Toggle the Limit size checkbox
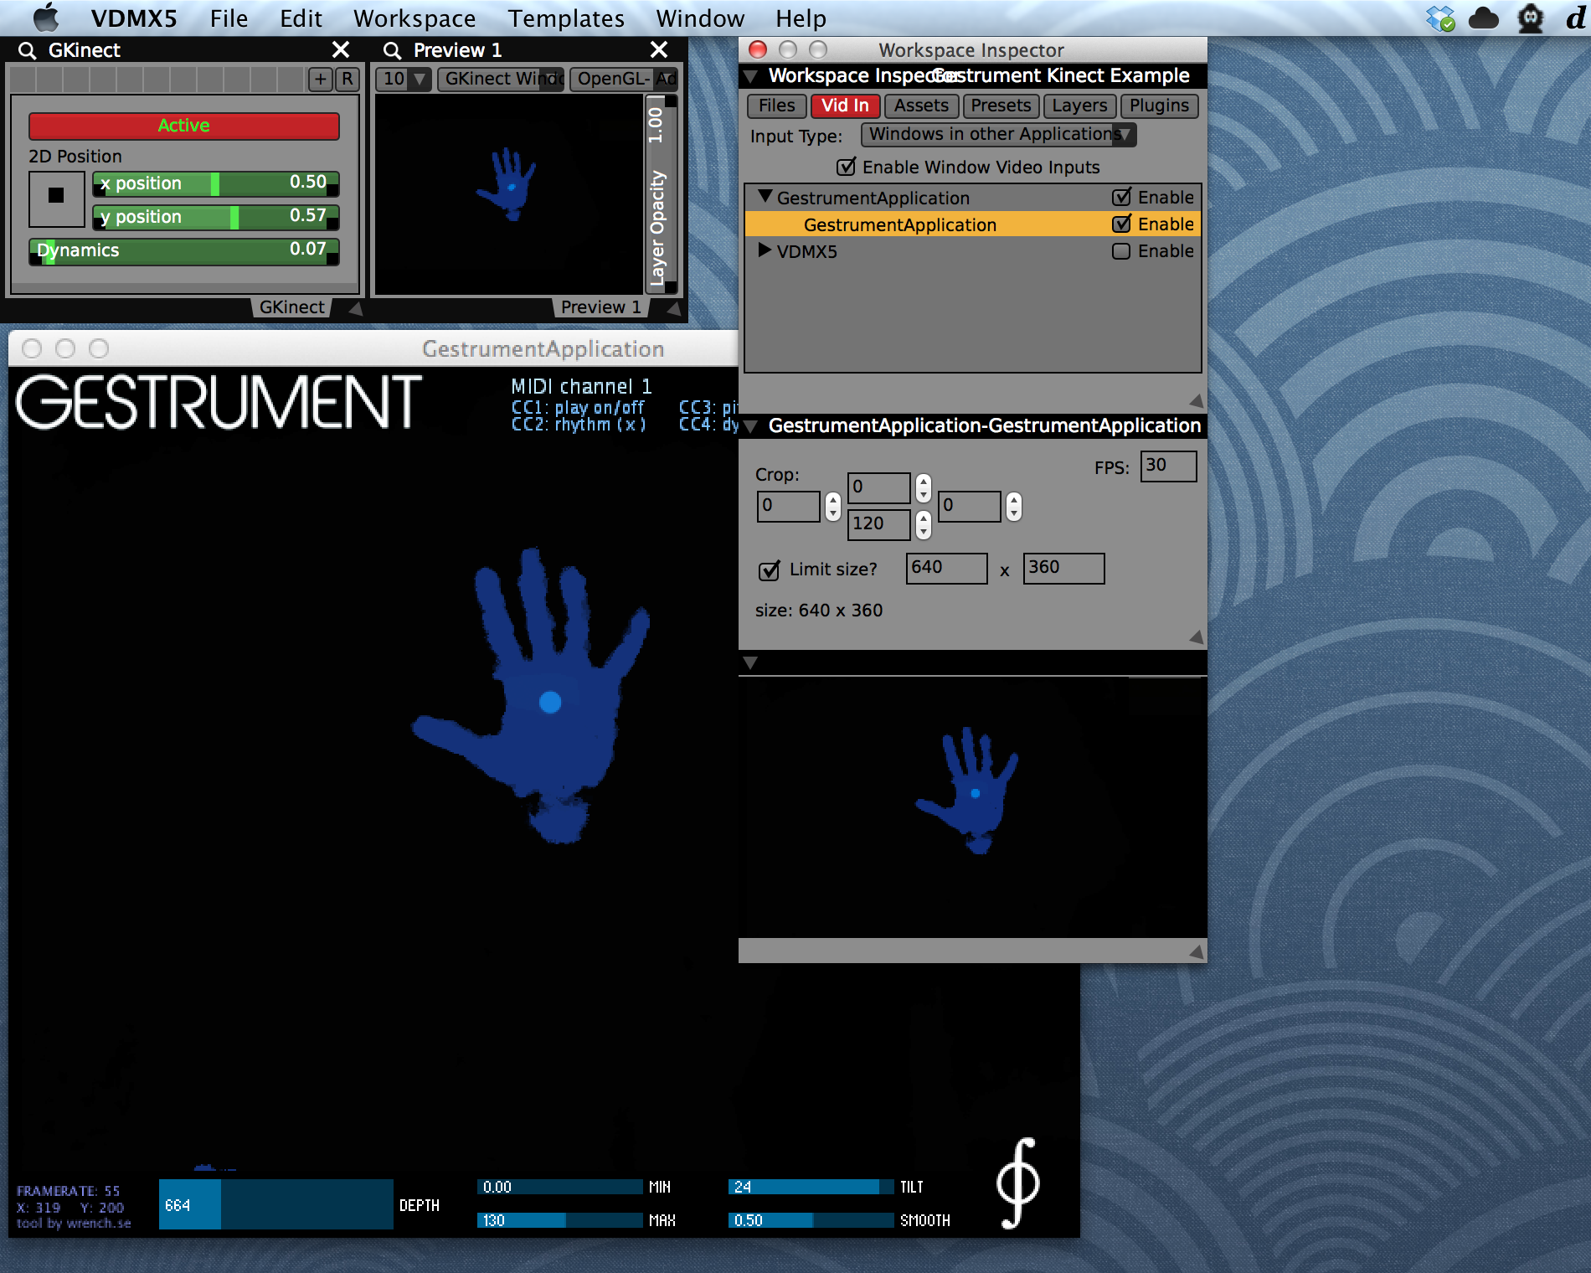 (x=769, y=570)
